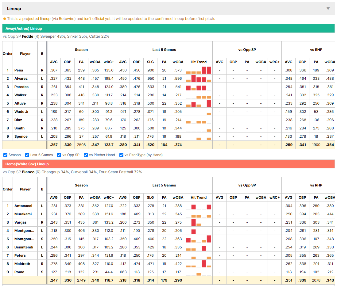The width and height of the screenshot is (337, 288).
Task: Select the Home(White Sox) Lineup header bar
Action: coord(169,164)
